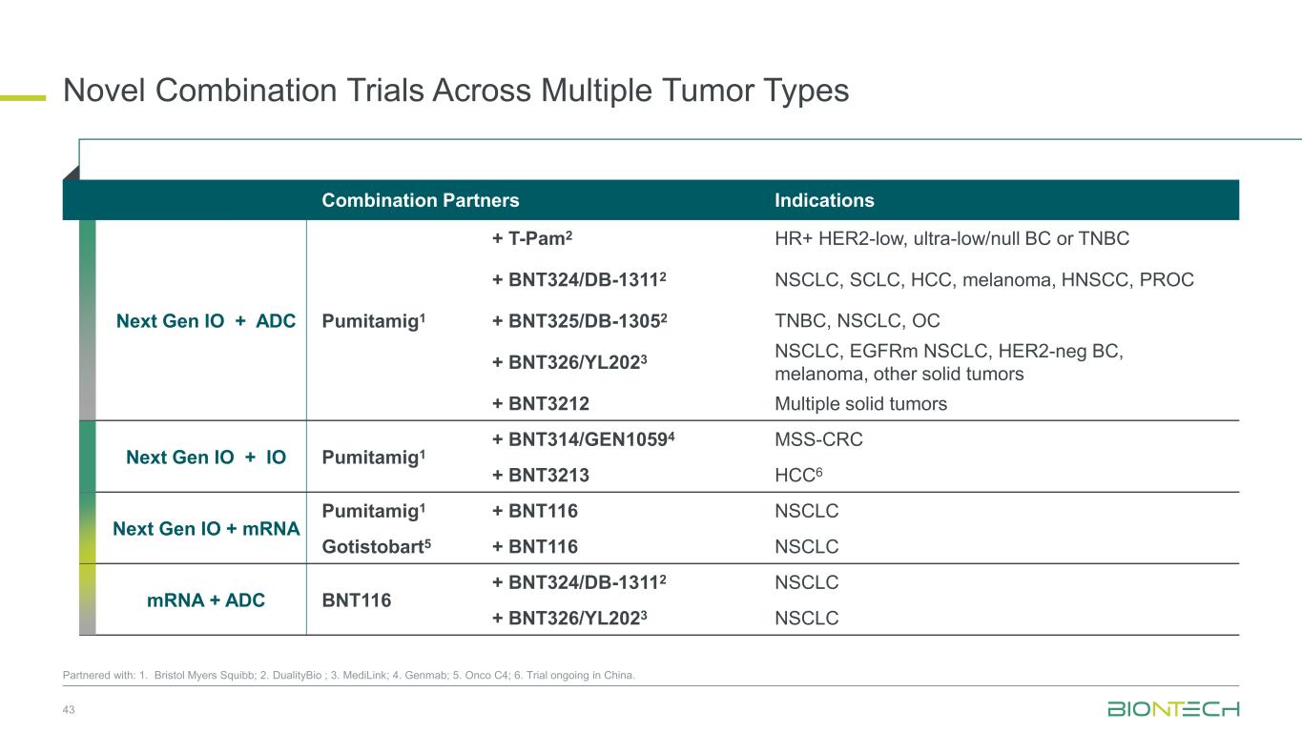Image resolution: width=1302 pixels, height=732 pixels.
Task: Click the slide title about combination trials
Action: click(455, 91)
